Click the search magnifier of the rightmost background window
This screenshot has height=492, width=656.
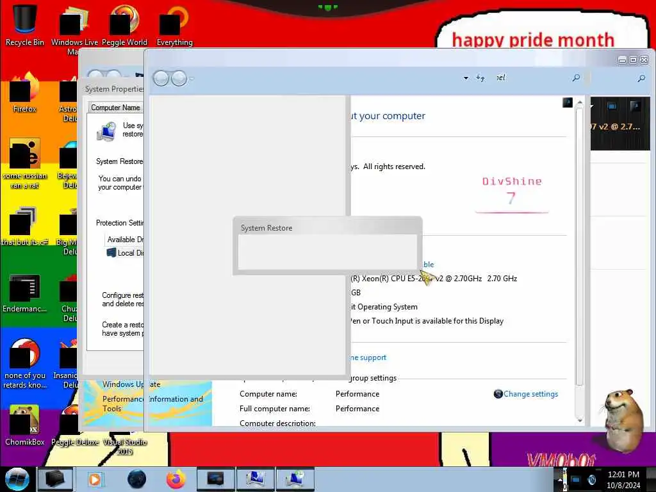coord(641,78)
